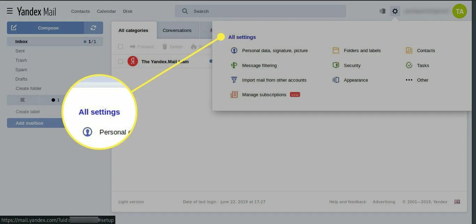Click the Appearance icon

[336, 80]
